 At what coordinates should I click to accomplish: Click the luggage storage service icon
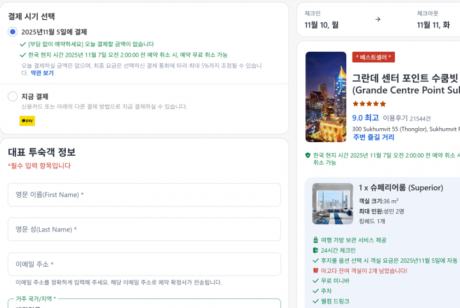tap(315, 240)
